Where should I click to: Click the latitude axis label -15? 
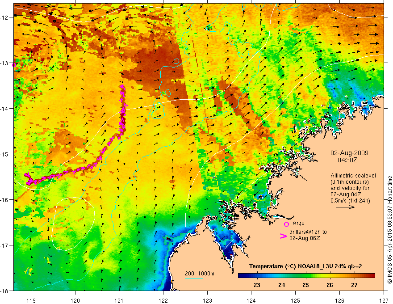pos(5,154)
